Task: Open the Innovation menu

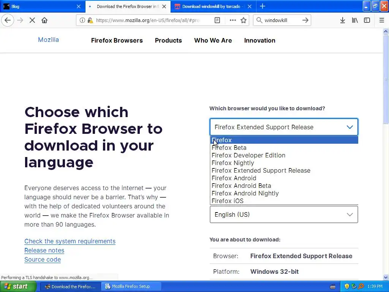Action: coord(260,40)
